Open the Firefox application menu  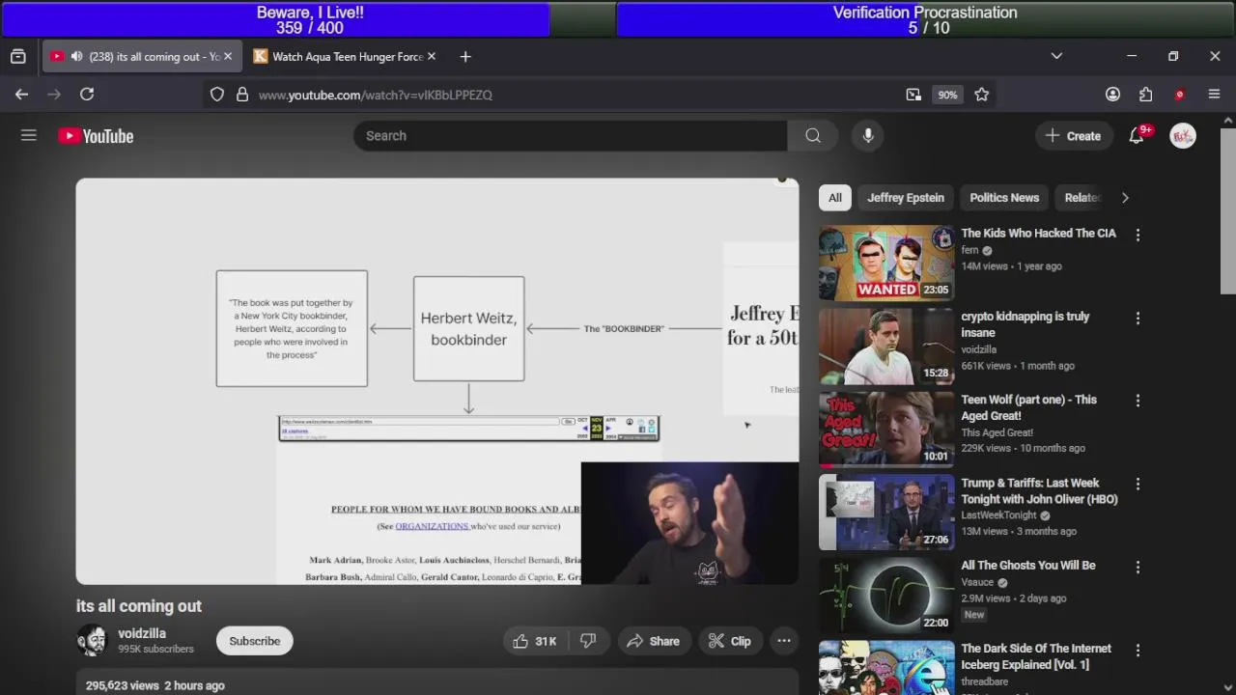click(1215, 95)
